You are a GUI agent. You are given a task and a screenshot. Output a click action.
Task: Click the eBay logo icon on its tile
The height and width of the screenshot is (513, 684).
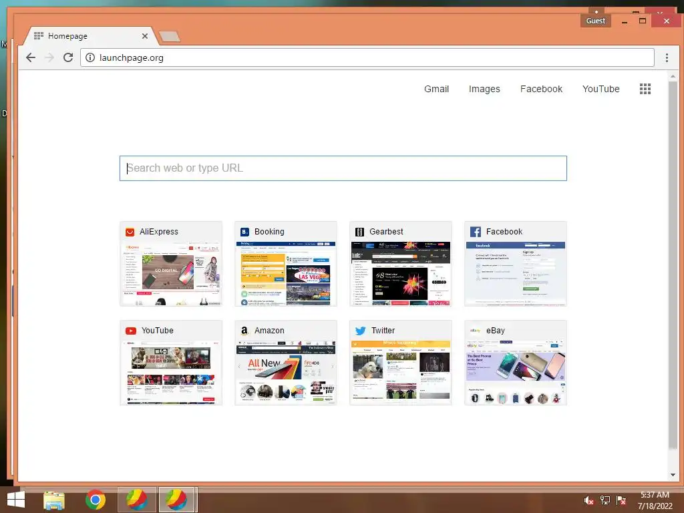pos(475,331)
